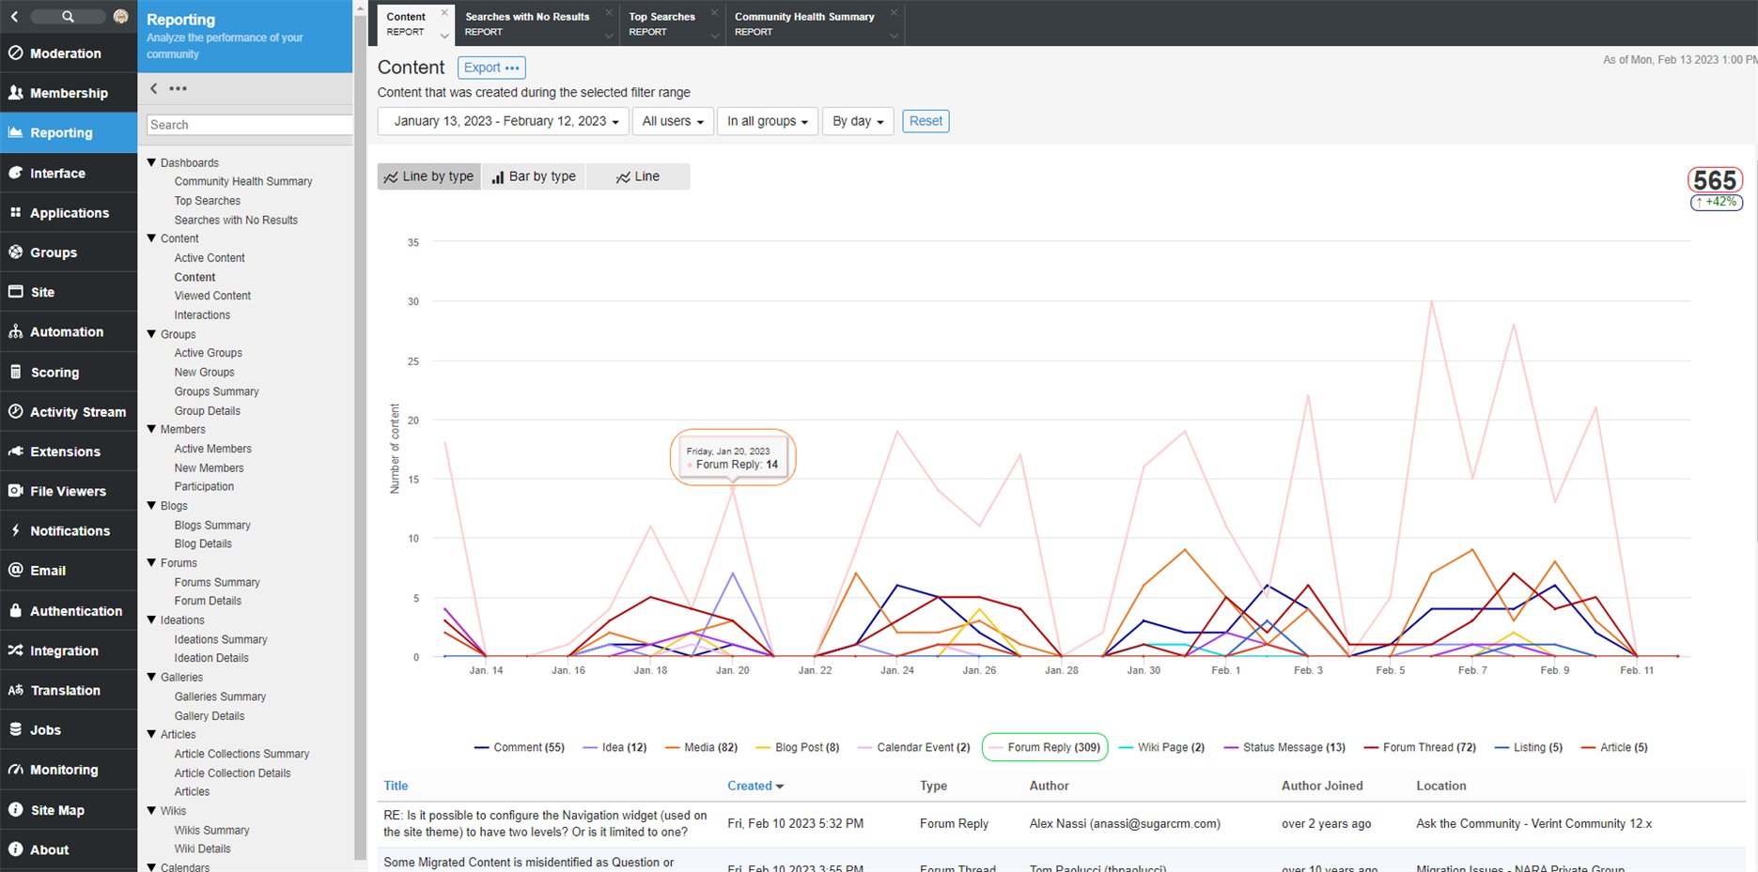This screenshot has width=1758, height=872.
Task: Open About section
Action: point(68,849)
